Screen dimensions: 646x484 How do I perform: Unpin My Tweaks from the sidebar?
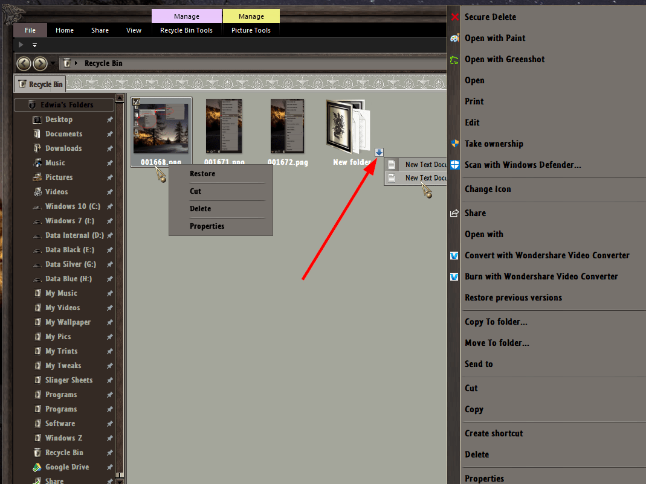(109, 366)
